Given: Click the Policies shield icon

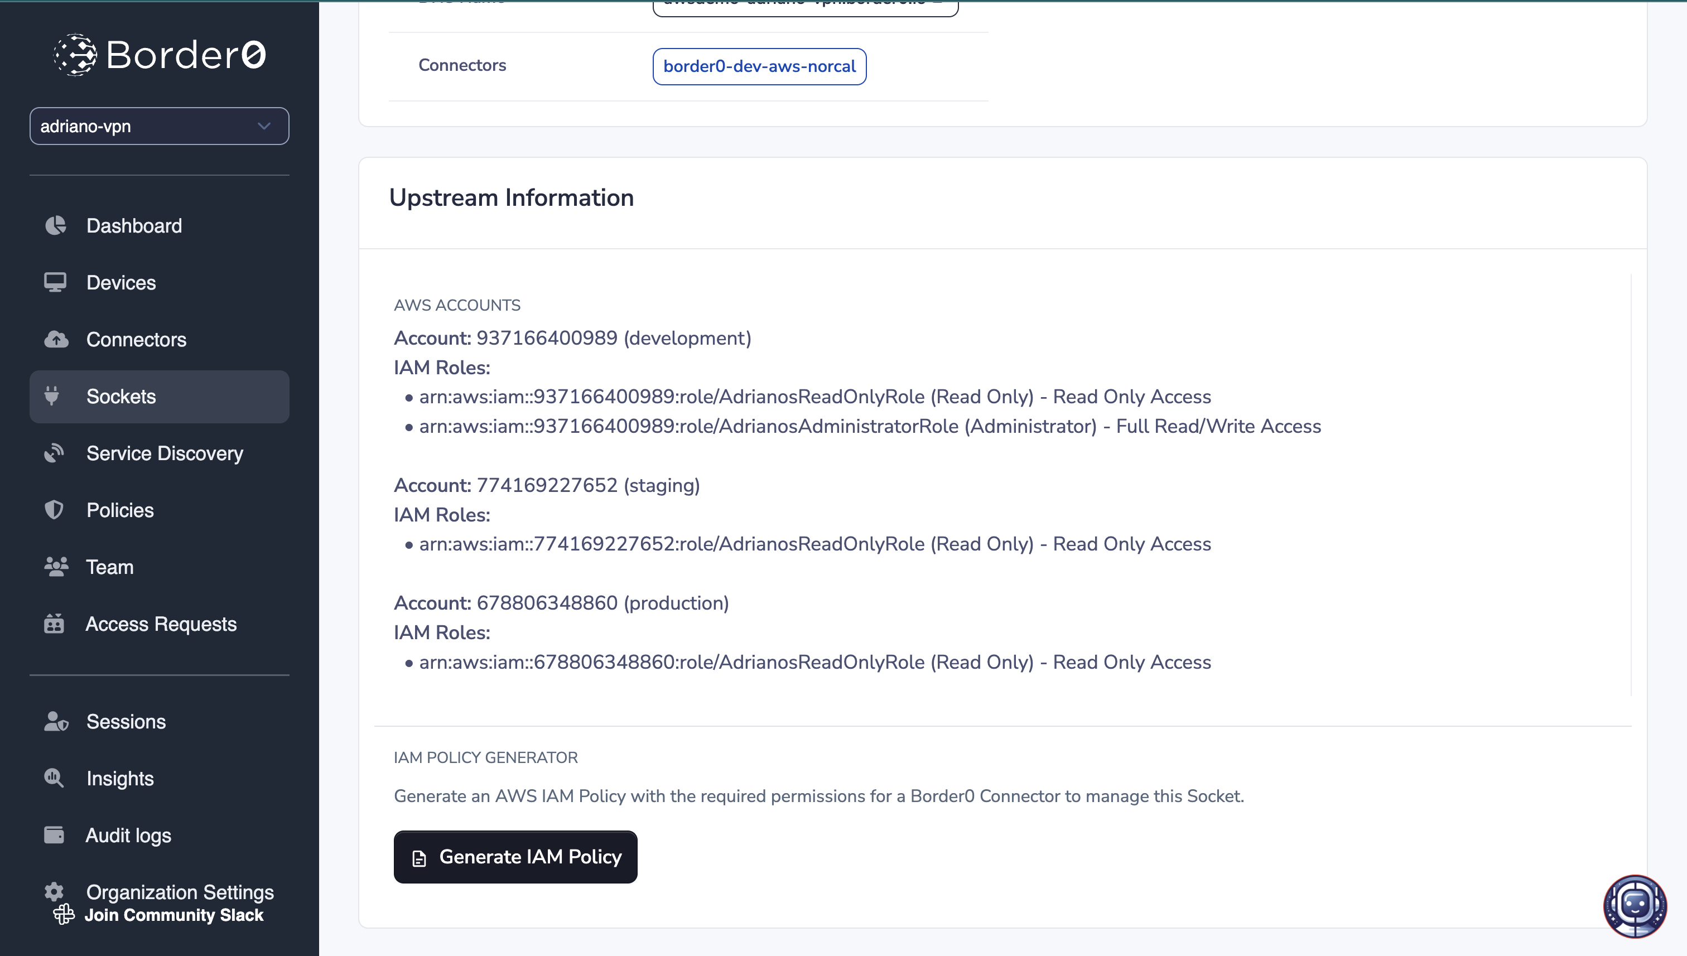Looking at the screenshot, I should (54, 510).
